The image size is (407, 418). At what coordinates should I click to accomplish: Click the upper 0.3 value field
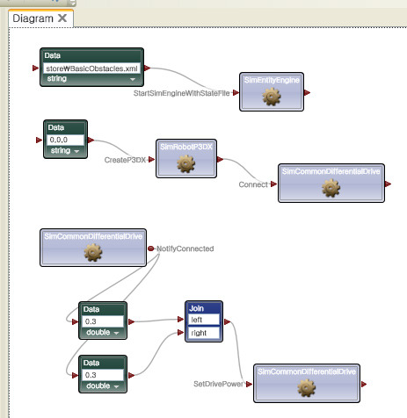pyautogui.click(x=103, y=321)
